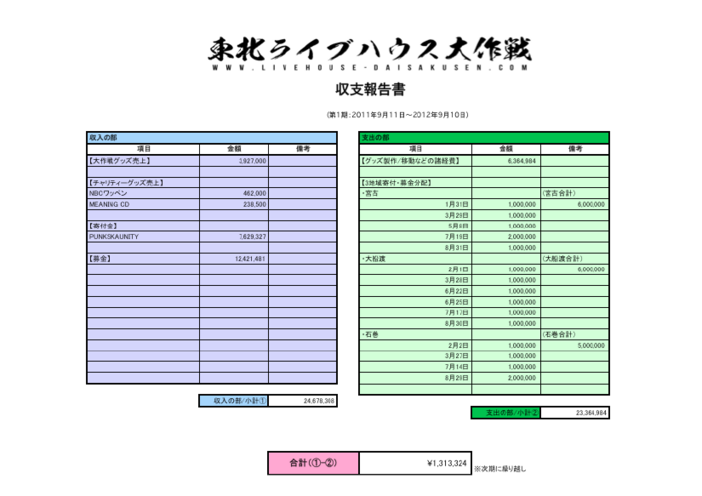Click the 東北ライブハウス大作戦 logo title

(x=372, y=48)
